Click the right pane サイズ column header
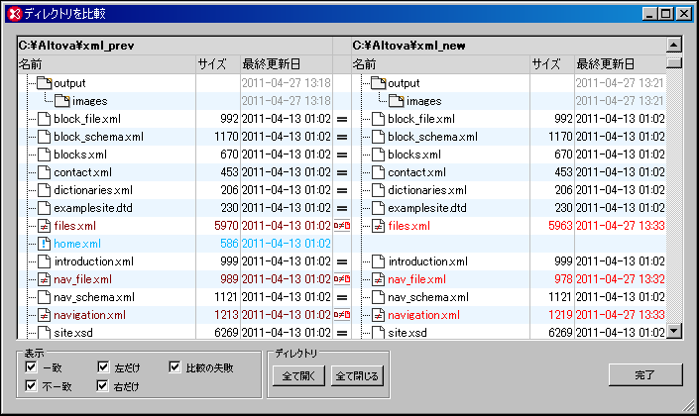The image size is (699, 416). (x=552, y=64)
